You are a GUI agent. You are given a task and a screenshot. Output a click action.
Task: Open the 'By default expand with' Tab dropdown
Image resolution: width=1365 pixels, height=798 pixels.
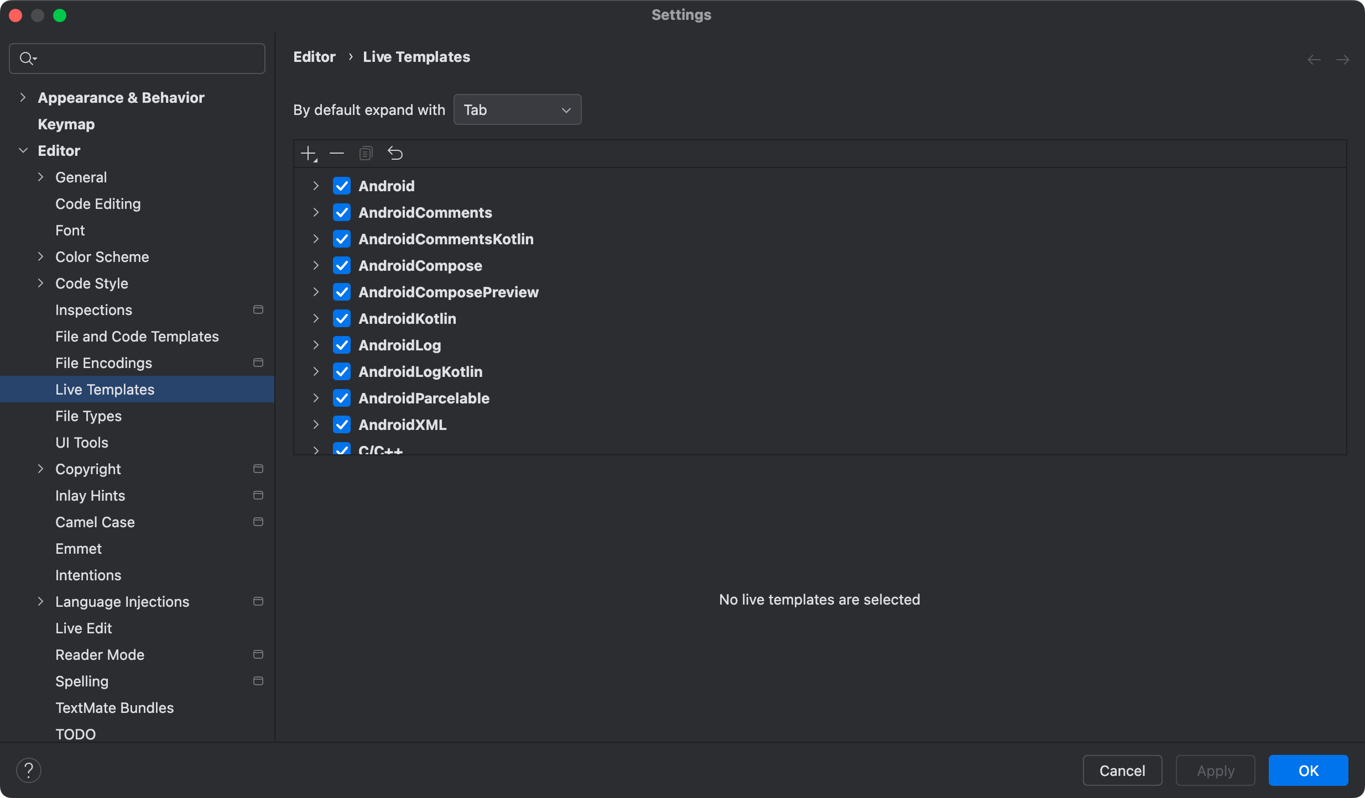[x=517, y=109]
